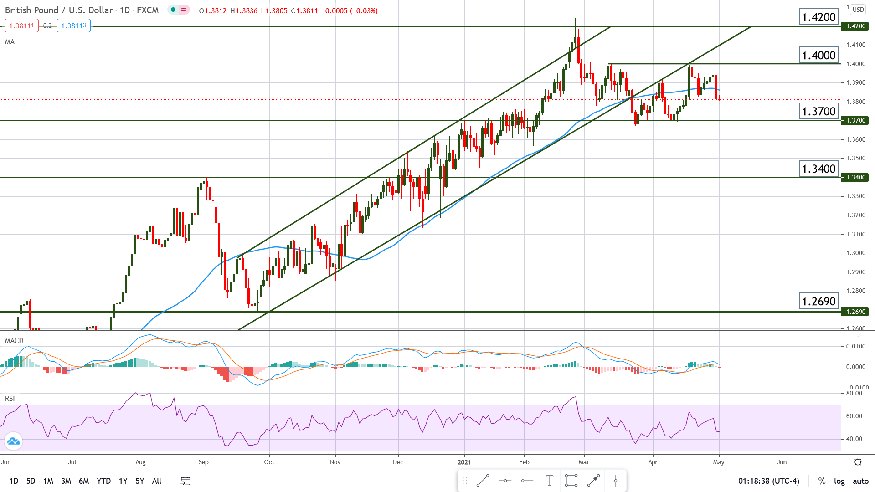Set chart range to 6M
The image size is (875, 492).
(84, 481)
